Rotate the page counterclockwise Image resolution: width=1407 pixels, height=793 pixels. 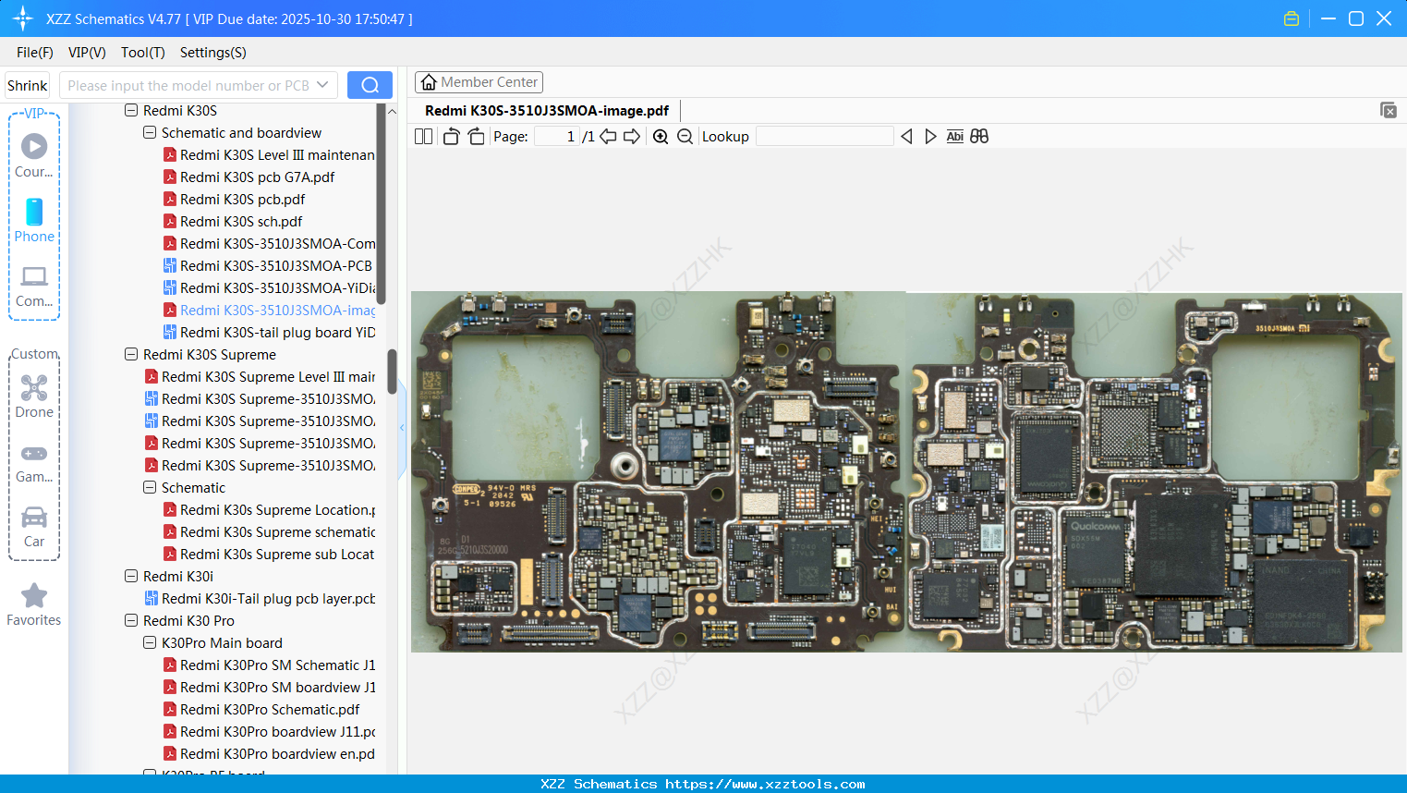[450, 136]
